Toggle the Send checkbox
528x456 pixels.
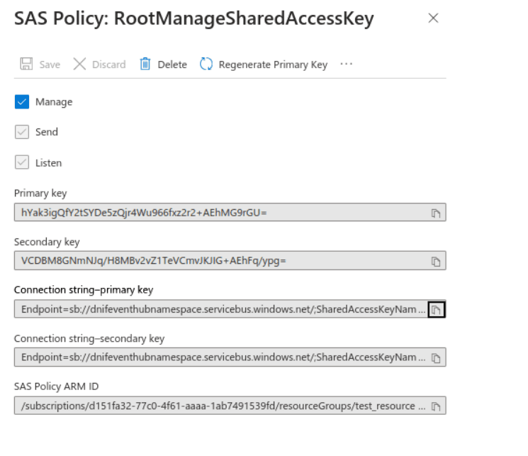tap(22, 132)
